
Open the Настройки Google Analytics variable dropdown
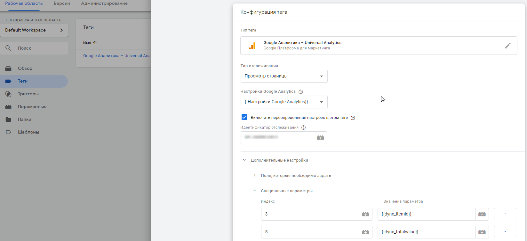[284, 102]
